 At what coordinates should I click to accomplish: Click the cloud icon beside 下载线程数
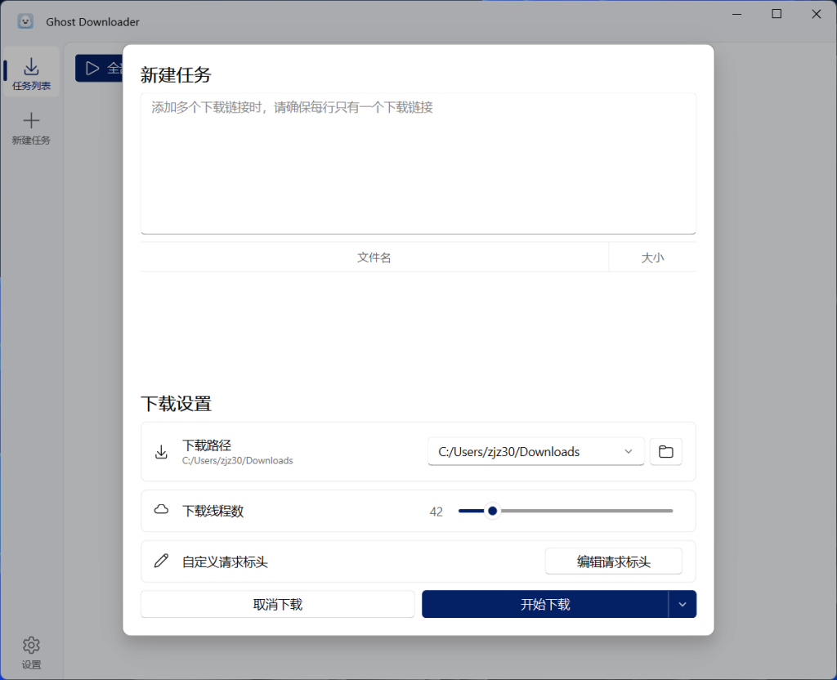(x=162, y=510)
